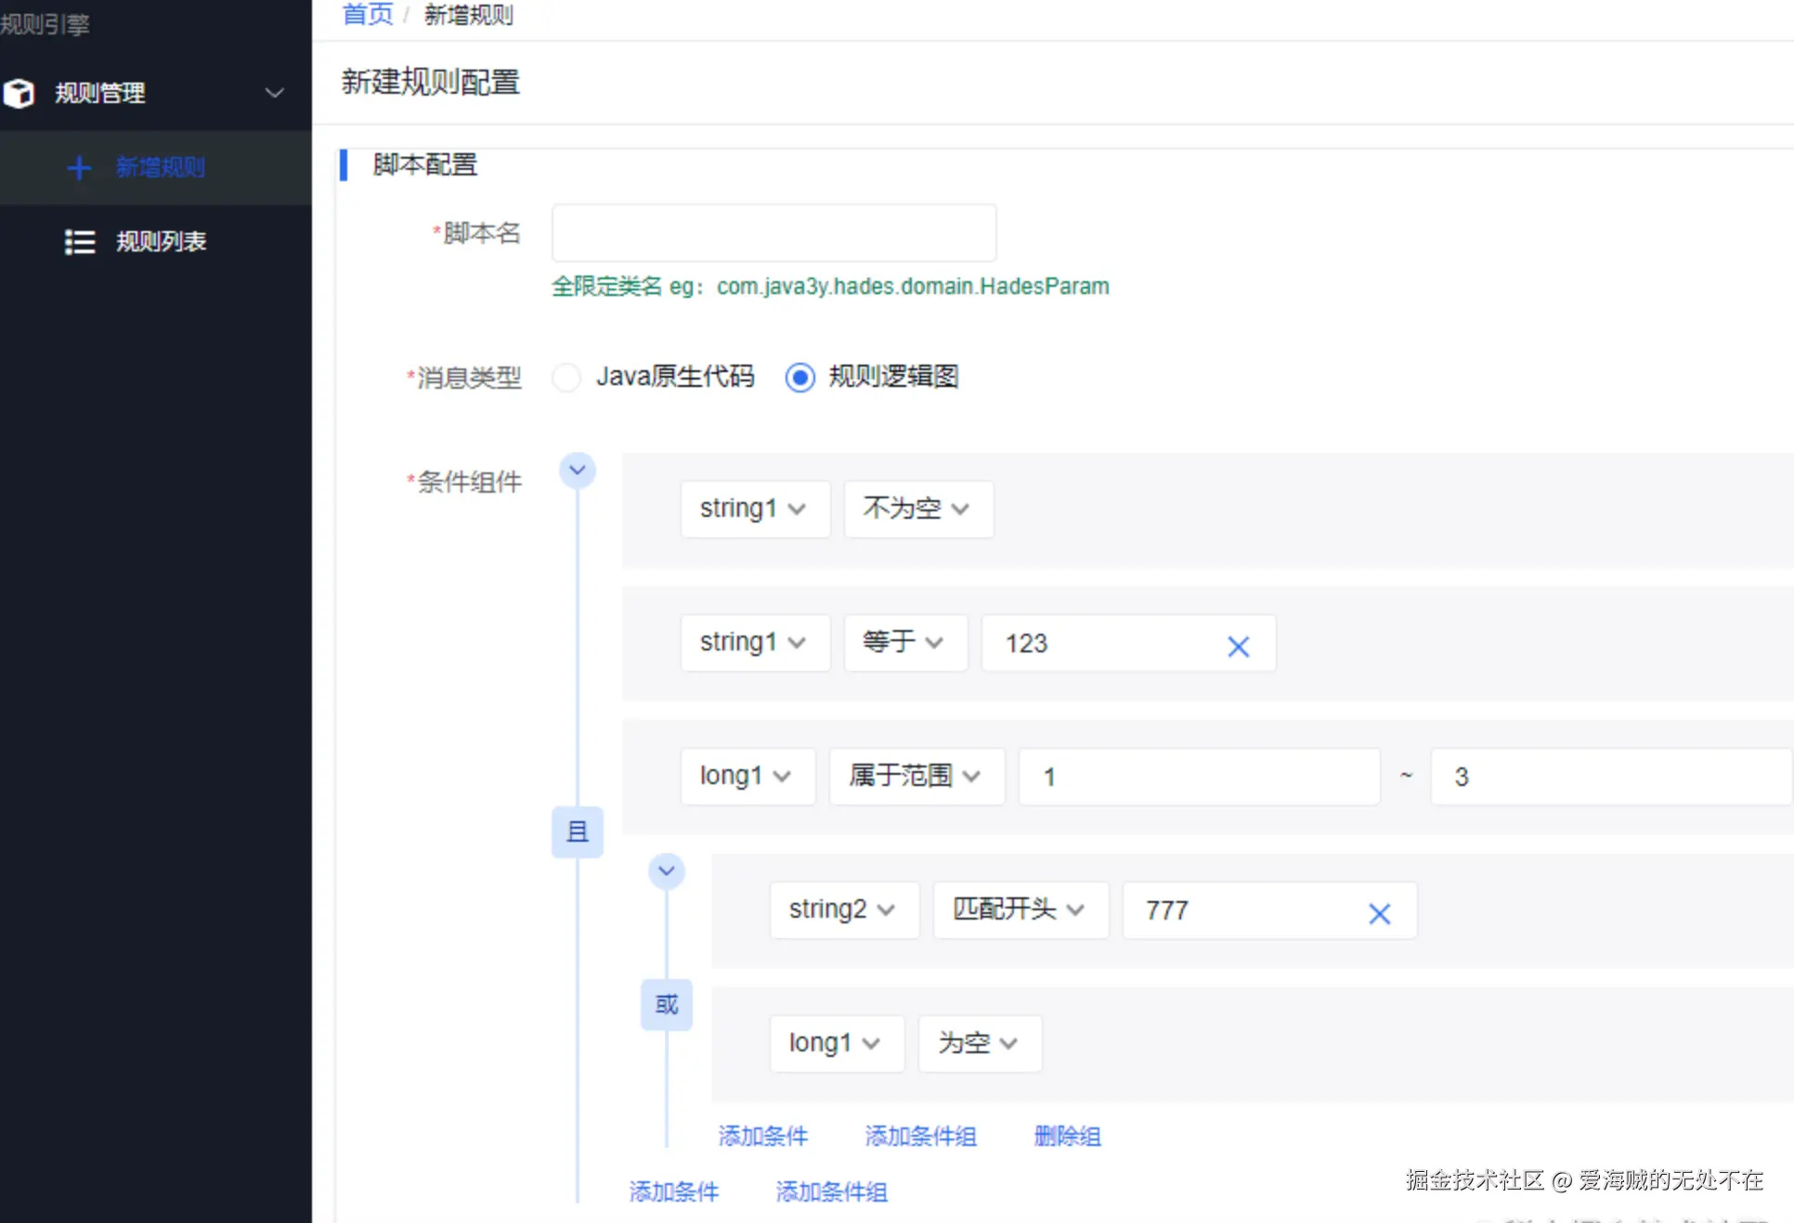Open the 属于范围 operator dropdown
The height and width of the screenshot is (1223, 1794).
pos(916,776)
